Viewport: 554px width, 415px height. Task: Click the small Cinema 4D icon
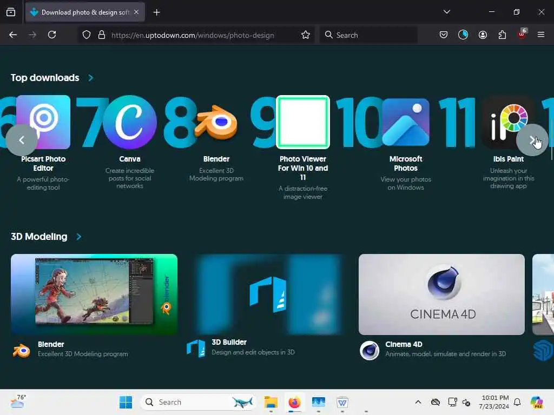pos(370,350)
